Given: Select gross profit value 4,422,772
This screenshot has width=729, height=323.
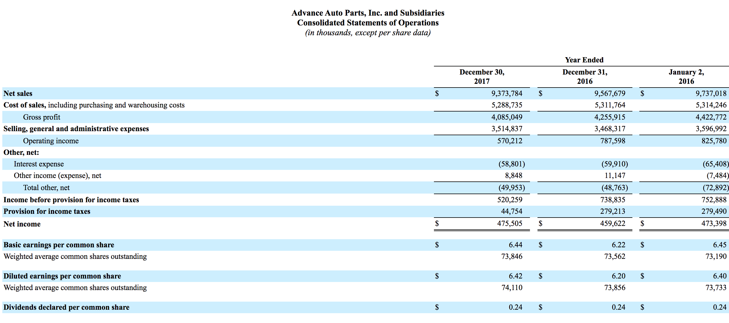Looking at the screenshot, I should pyautogui.click(x=711, y=117).
